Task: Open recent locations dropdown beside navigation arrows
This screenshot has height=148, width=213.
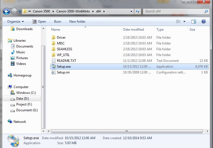Action: point(20,12)
